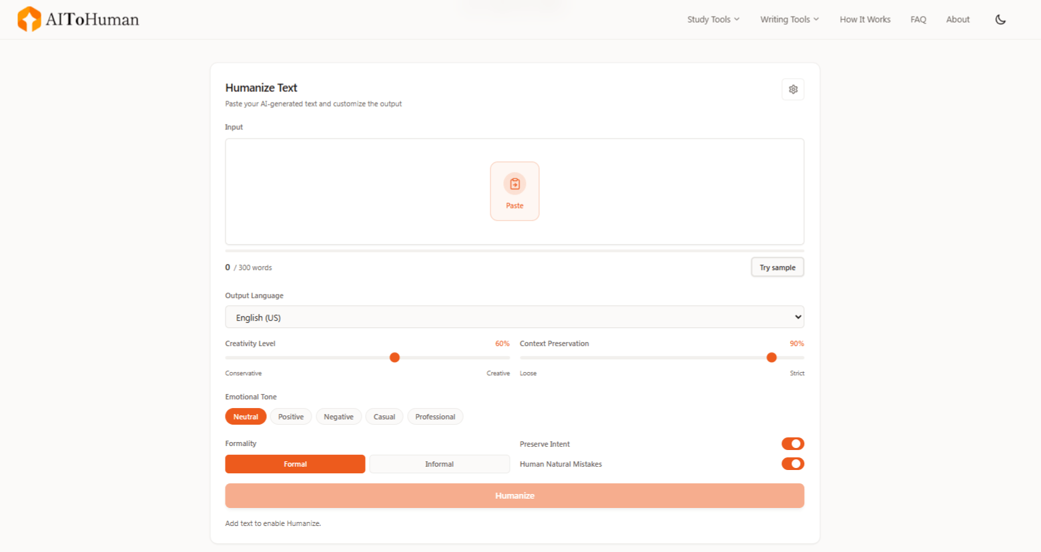Open settings gear in Humanize Text card
1041x552 pixels.
(793, 89)
